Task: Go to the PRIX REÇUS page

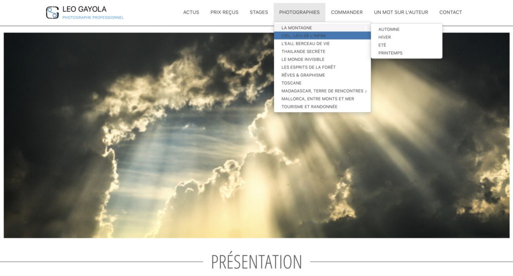Action: [x=224, y=12]
